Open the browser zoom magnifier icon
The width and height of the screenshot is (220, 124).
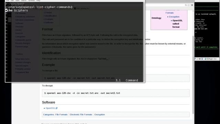pos(186,5)
